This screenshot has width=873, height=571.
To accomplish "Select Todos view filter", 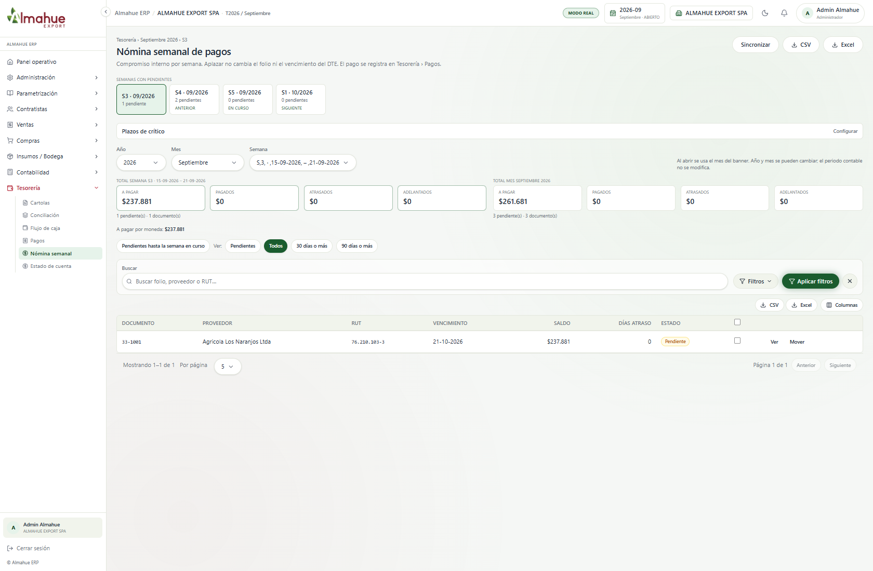I will point(275,246).
